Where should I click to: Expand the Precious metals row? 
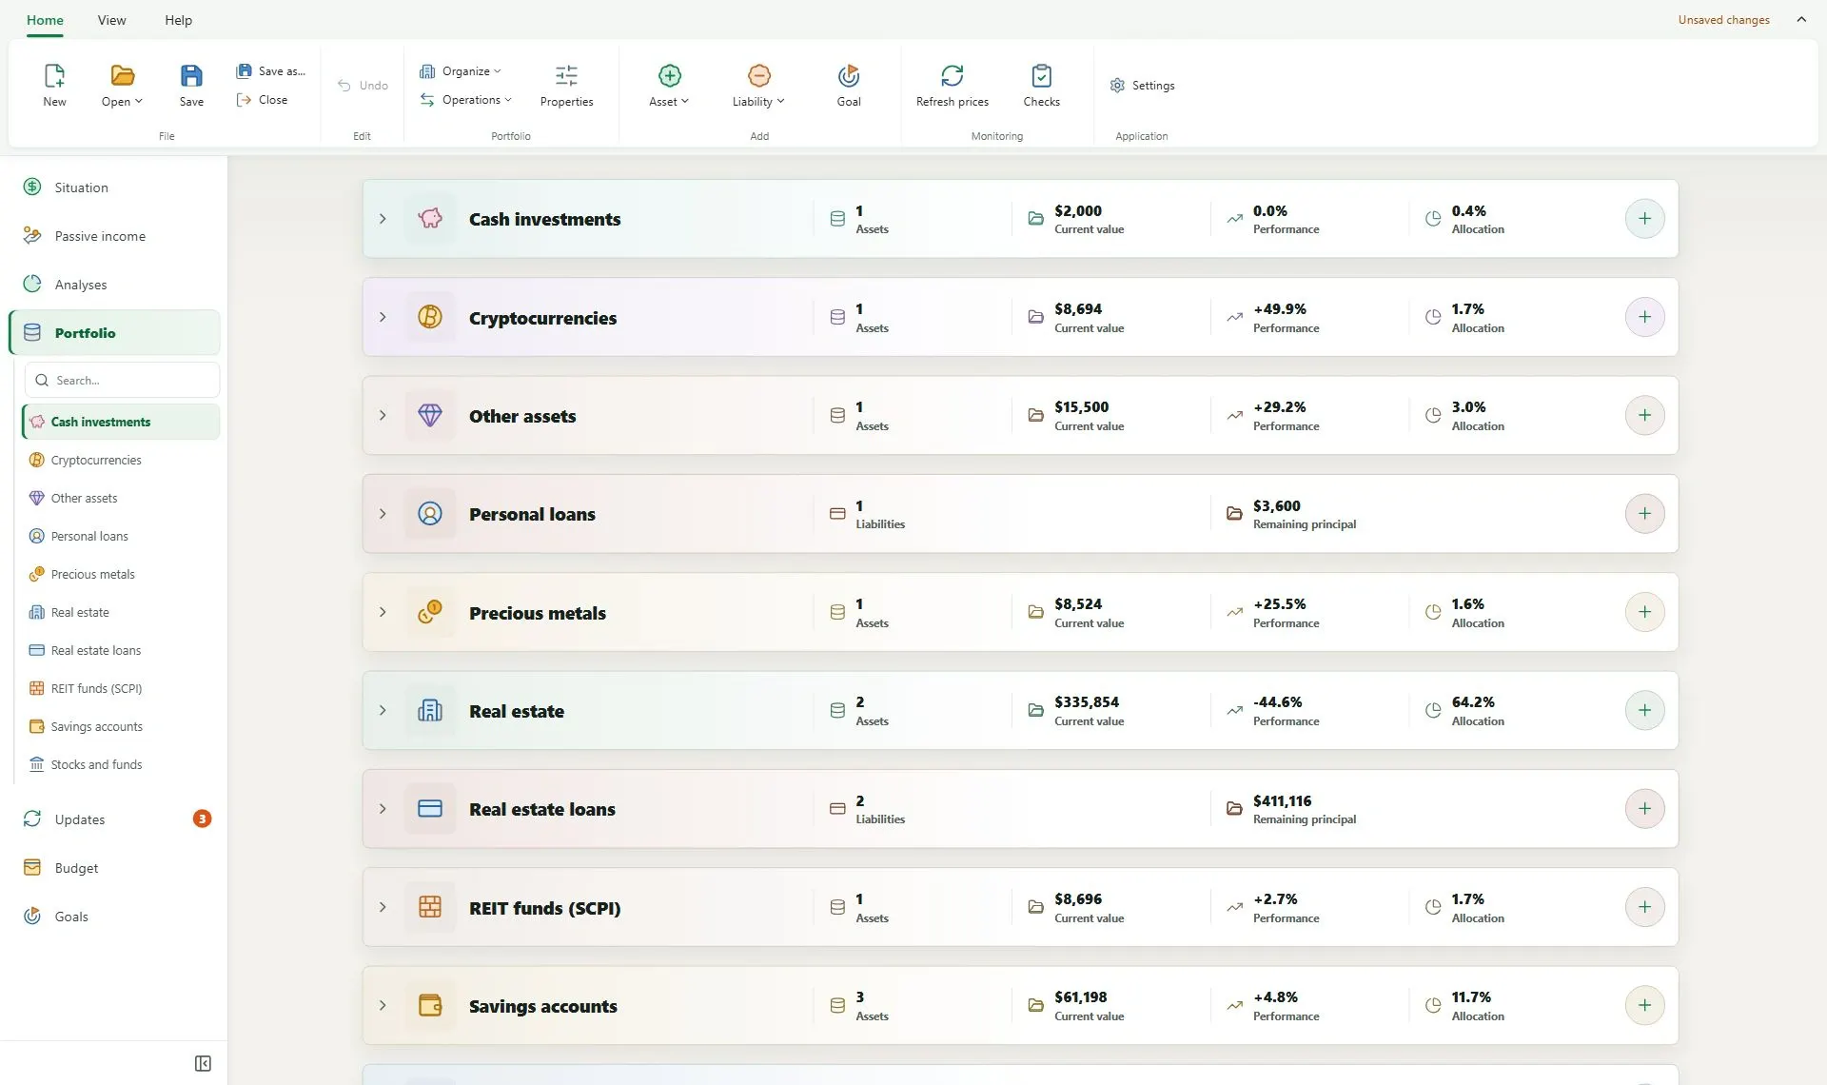[x=383, y=612]
